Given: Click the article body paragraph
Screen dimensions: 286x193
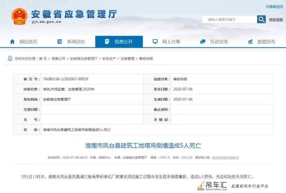Looking at the screenshot, I should (137, 177).
